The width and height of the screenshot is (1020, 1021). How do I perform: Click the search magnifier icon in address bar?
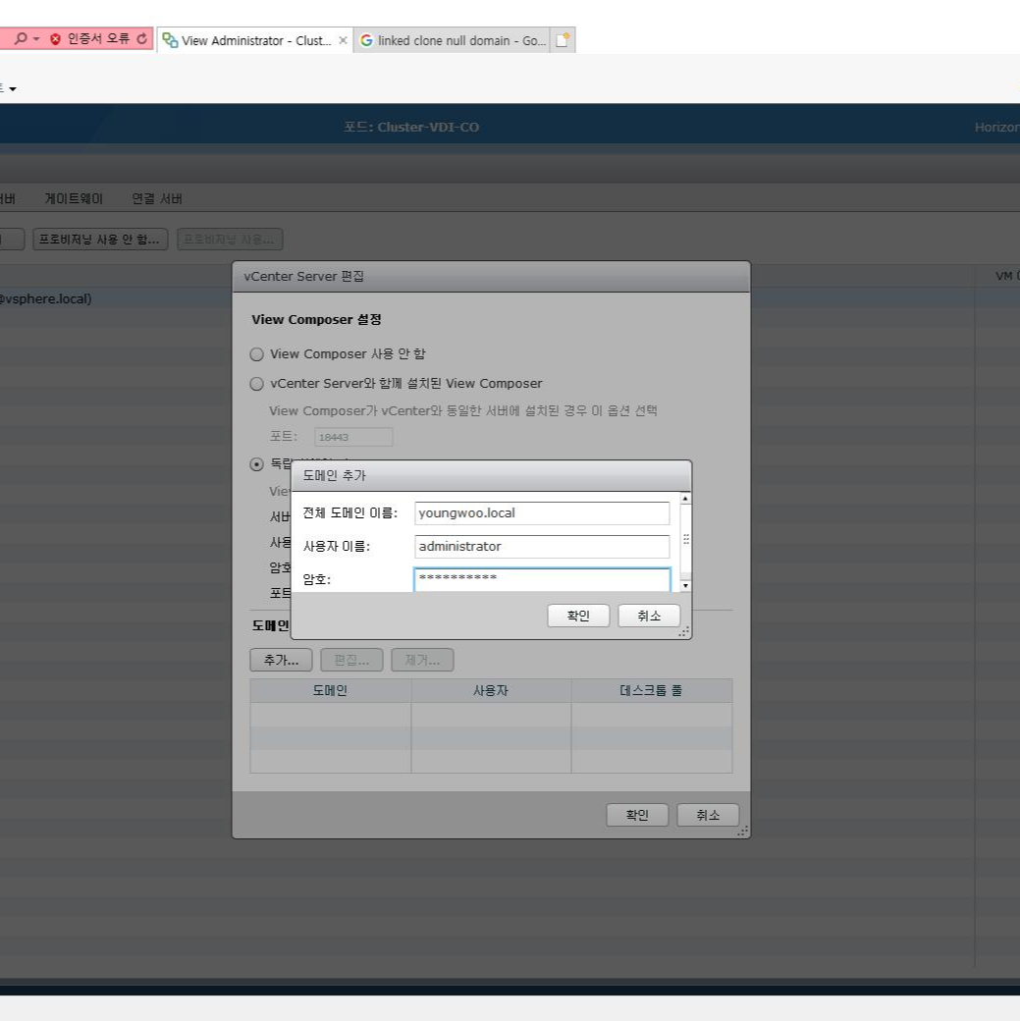(21, 39)
